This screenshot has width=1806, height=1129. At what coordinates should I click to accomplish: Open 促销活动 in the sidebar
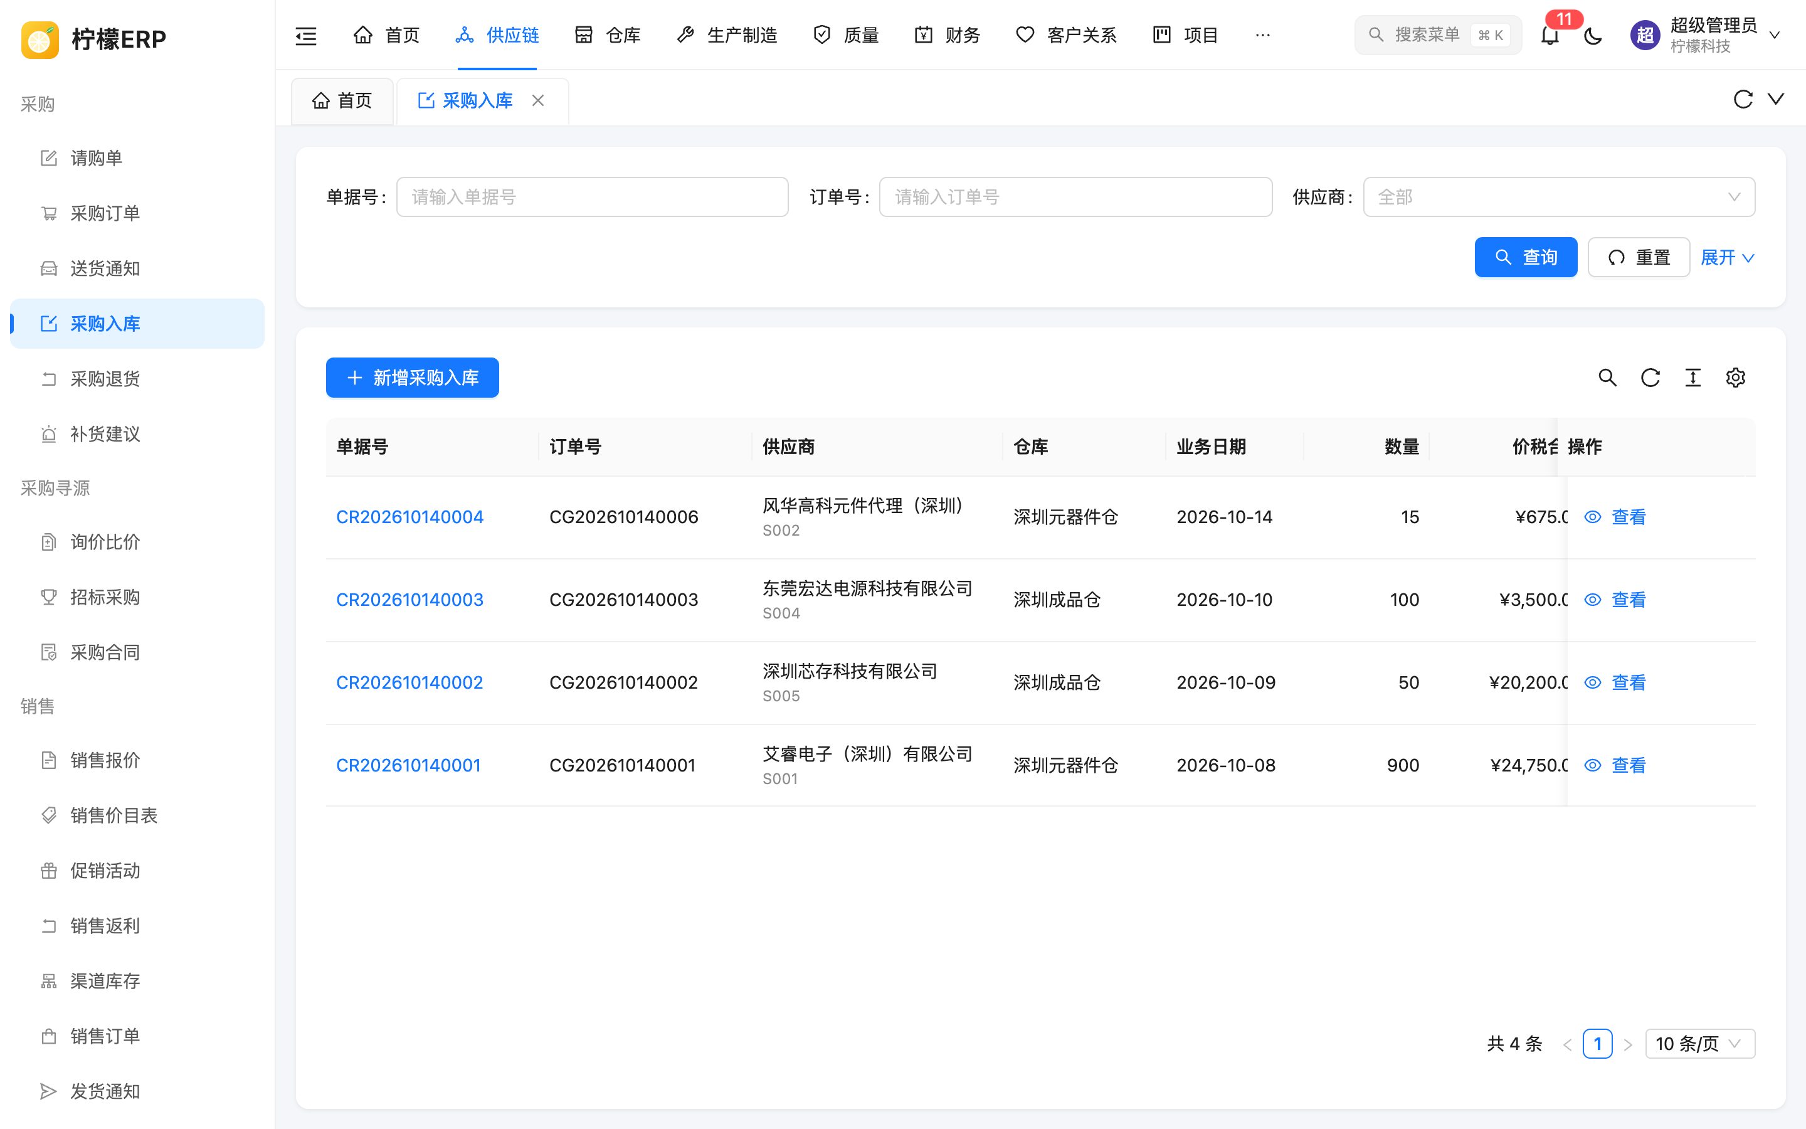coord(137,870)
